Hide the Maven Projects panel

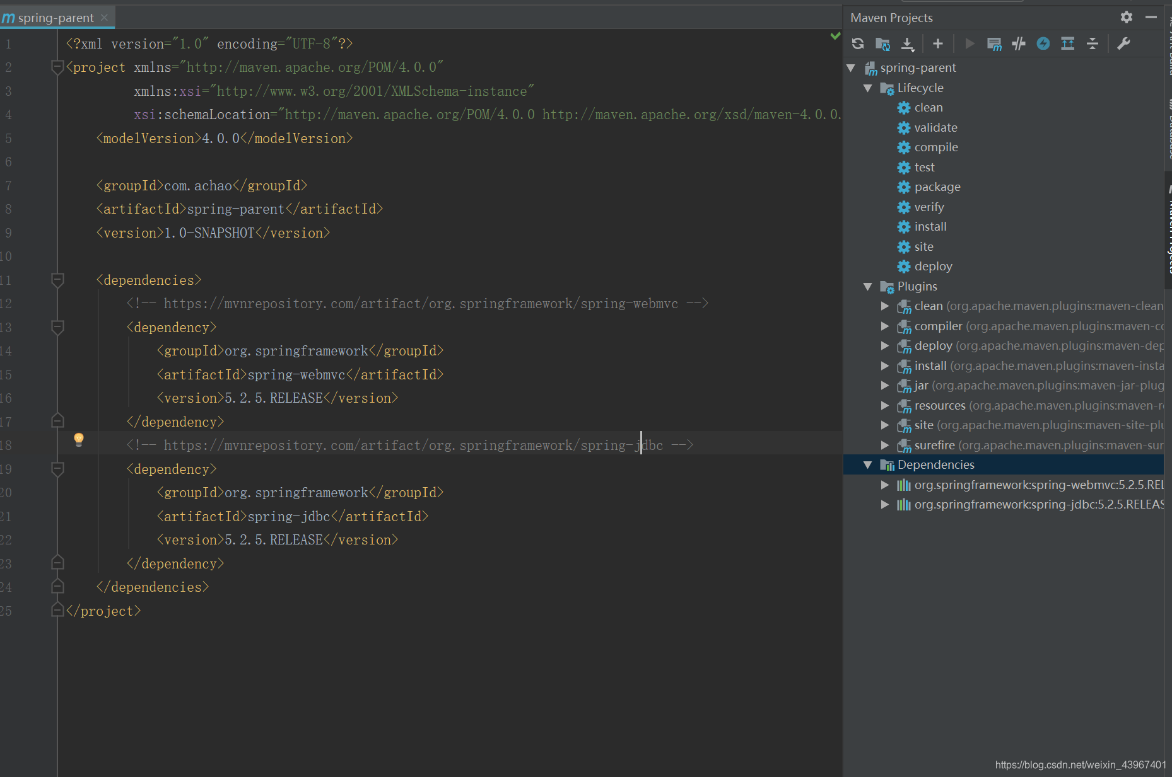click(x=1151, y=17)
